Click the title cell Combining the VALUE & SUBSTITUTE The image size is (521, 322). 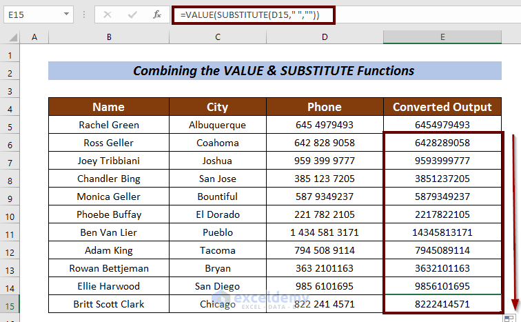pyautogui.click(x=274, y=71)
